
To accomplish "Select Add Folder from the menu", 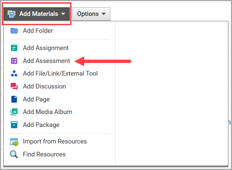I will coord(38,31).
